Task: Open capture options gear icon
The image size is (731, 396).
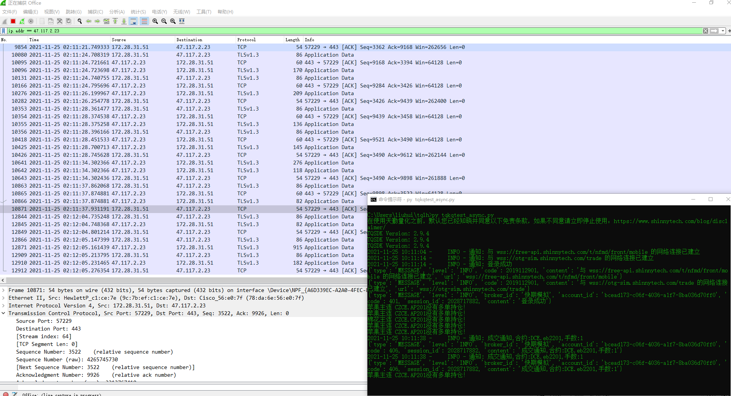Action: tap(31, 21)
